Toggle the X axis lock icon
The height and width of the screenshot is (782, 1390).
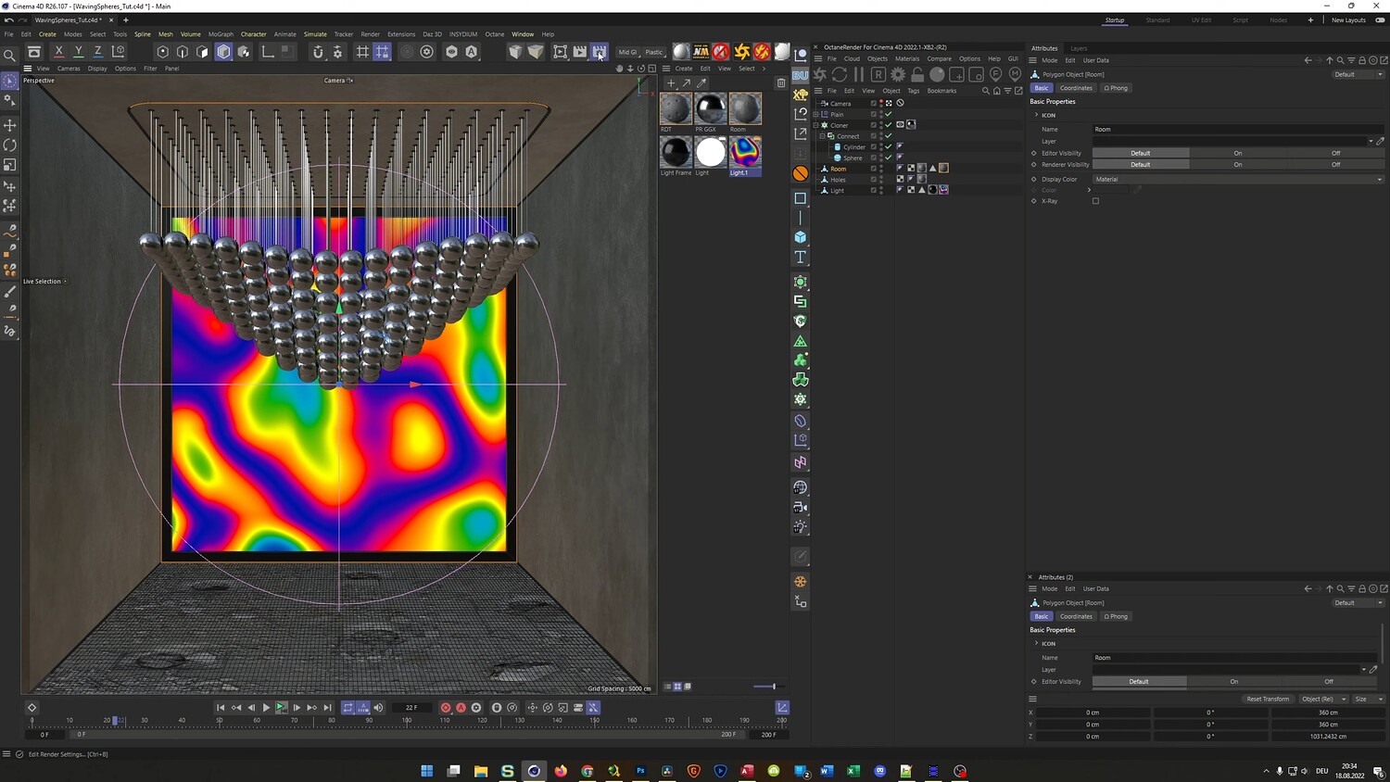(x=59, y=52)
